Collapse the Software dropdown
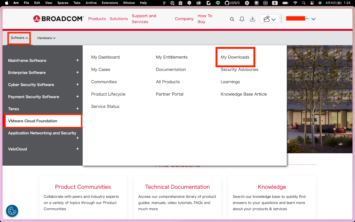The width and height of the screenshot is (355, 222). (19, 38)
